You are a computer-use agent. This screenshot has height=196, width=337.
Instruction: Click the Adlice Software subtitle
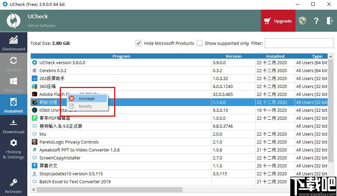[x=42, y=26]
